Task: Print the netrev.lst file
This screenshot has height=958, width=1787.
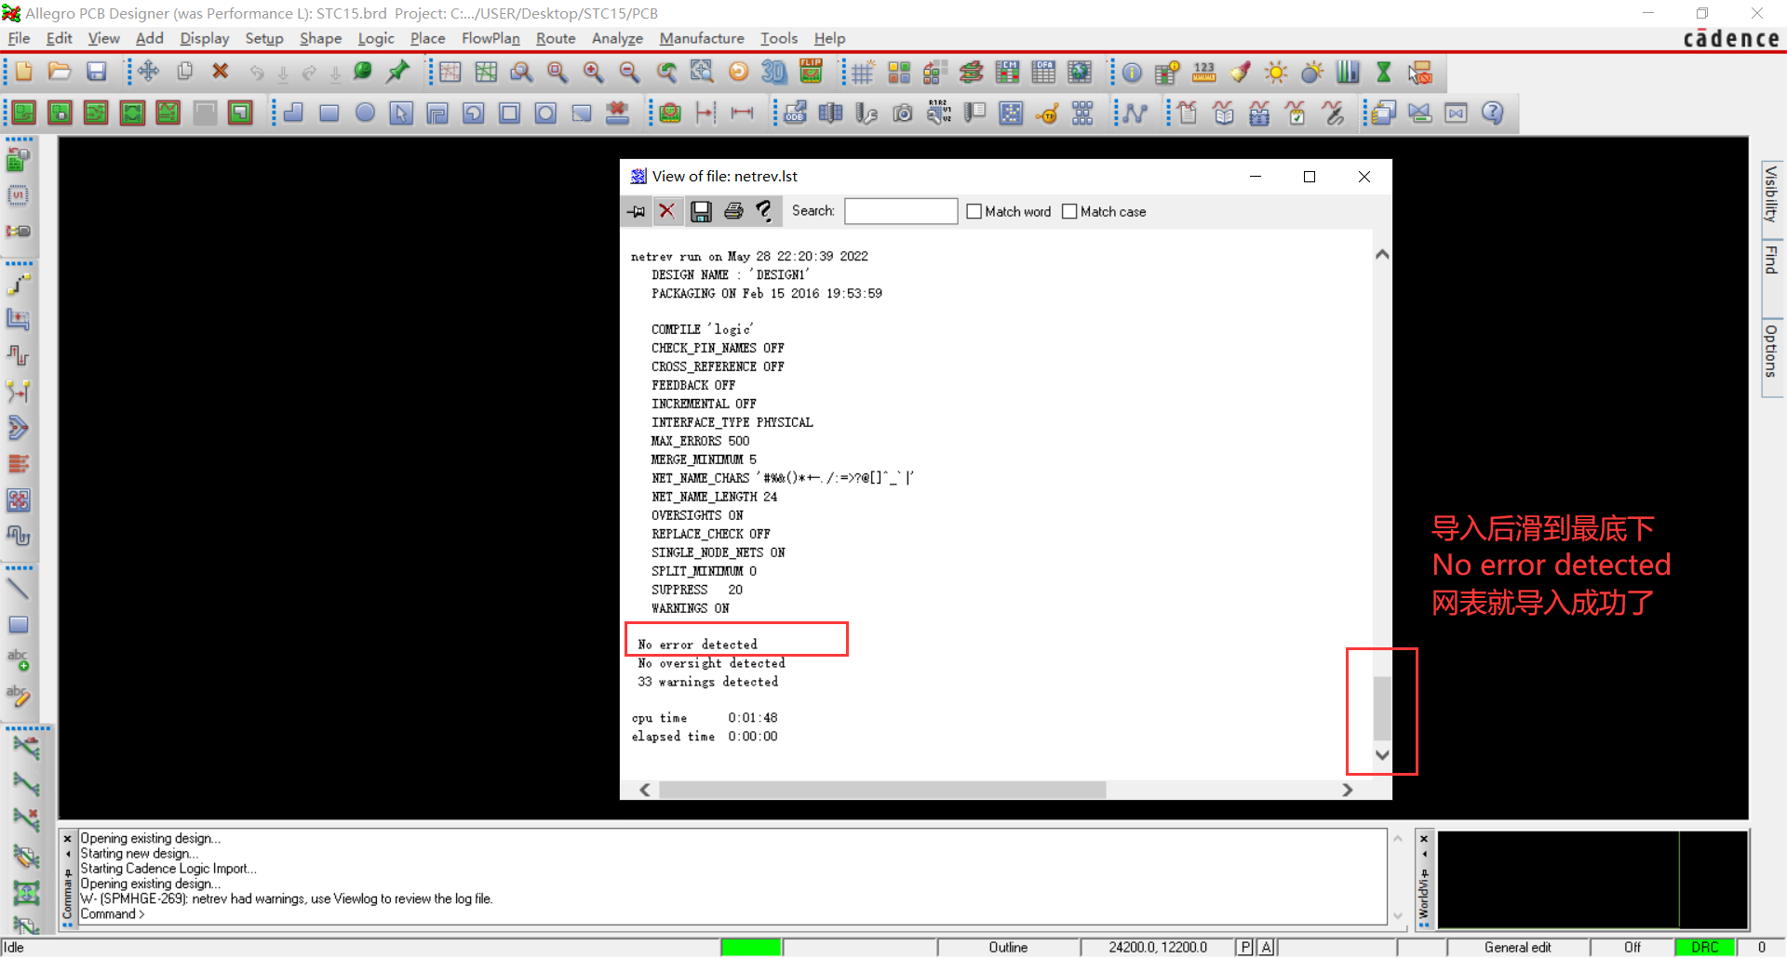Action: (733, 211)
